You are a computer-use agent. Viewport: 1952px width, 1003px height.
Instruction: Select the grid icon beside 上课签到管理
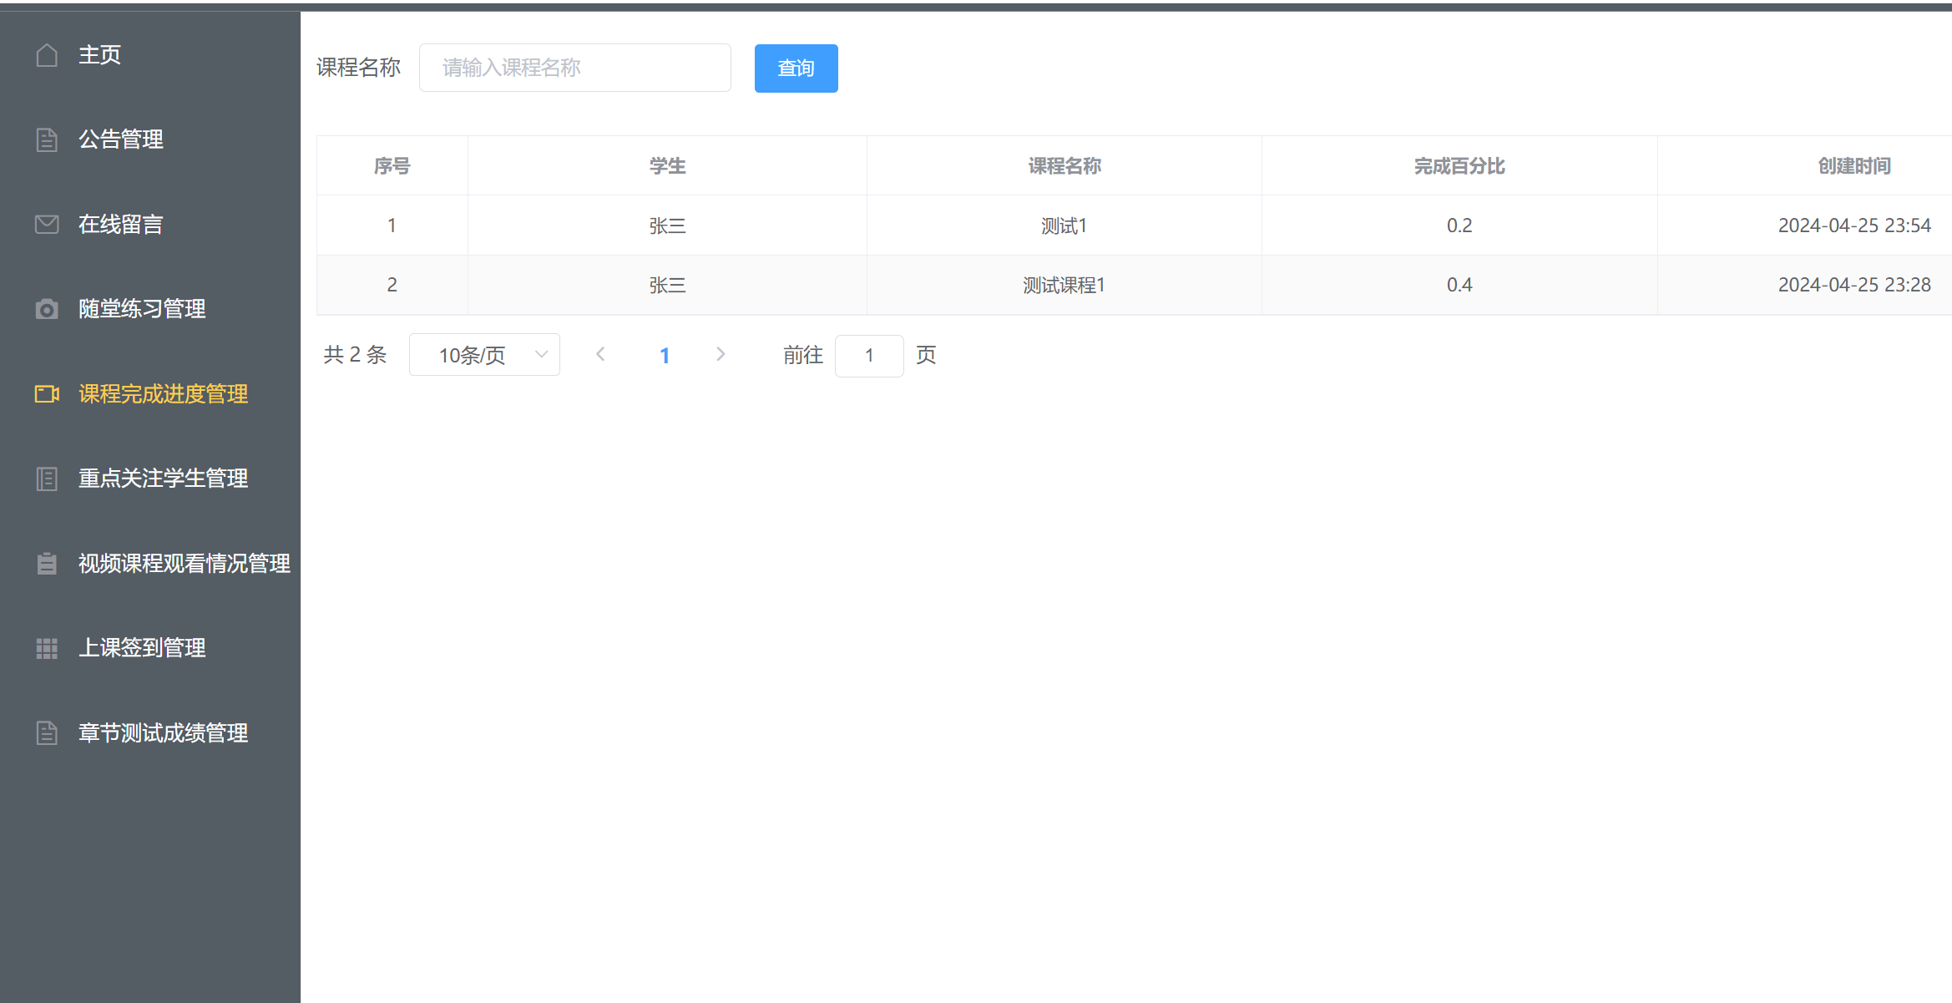[x=47, y=648]
